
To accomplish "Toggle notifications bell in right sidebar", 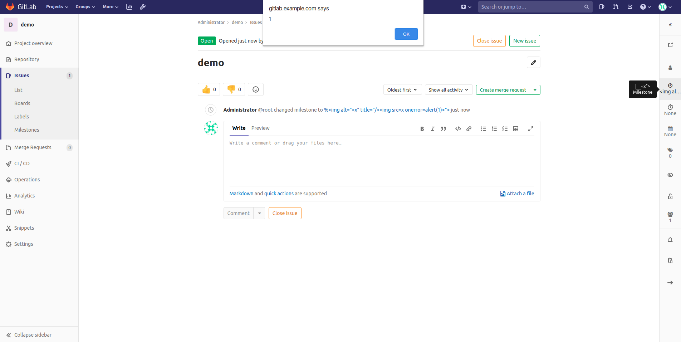I will coord(670,240).
